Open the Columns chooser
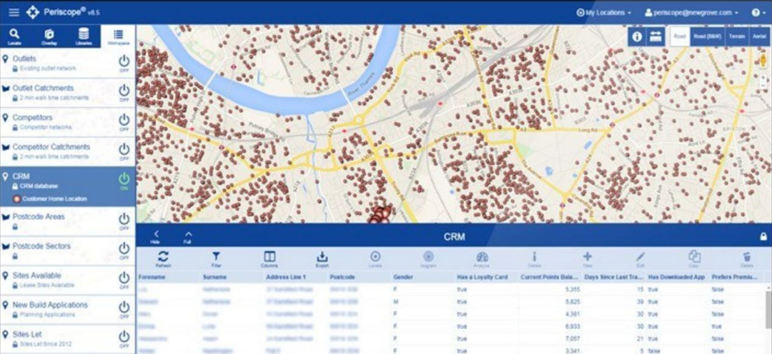Image resolution: width=772 pixels, height=354 pixels. point(269,258)
